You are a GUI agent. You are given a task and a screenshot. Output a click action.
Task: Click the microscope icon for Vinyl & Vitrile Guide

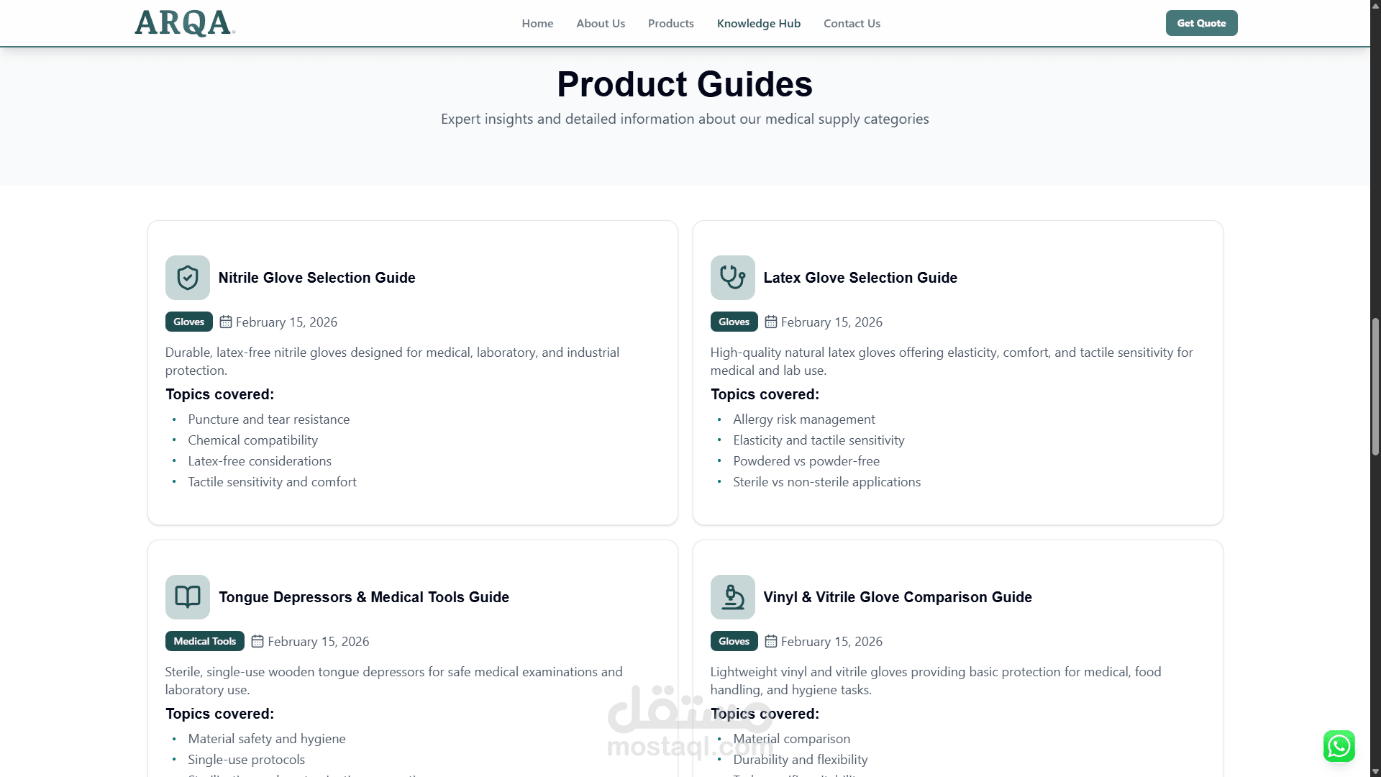(732, 597)
